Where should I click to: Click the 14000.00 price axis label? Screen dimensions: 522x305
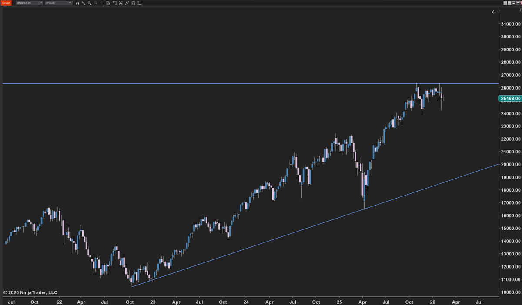tap(511, 241)
